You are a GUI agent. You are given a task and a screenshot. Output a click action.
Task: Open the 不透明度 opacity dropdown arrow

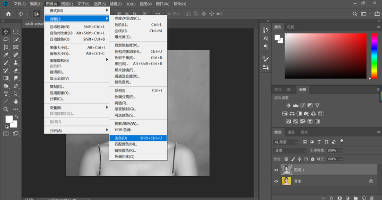point(341,151)
